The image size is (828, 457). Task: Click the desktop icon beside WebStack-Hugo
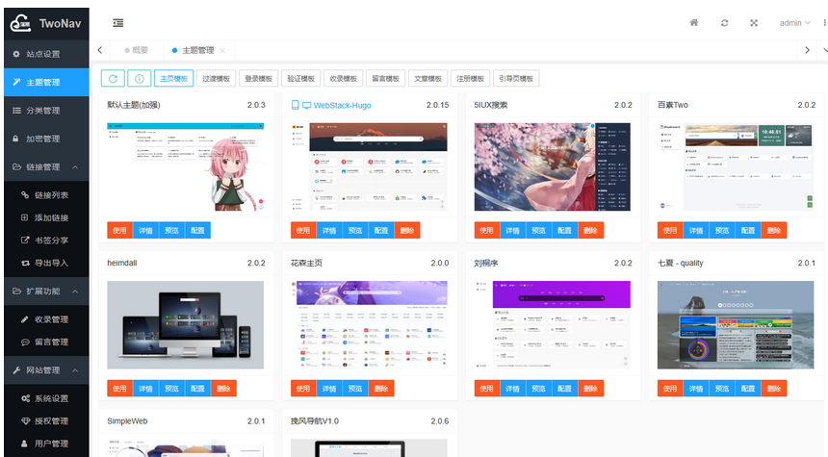[306, 106]
